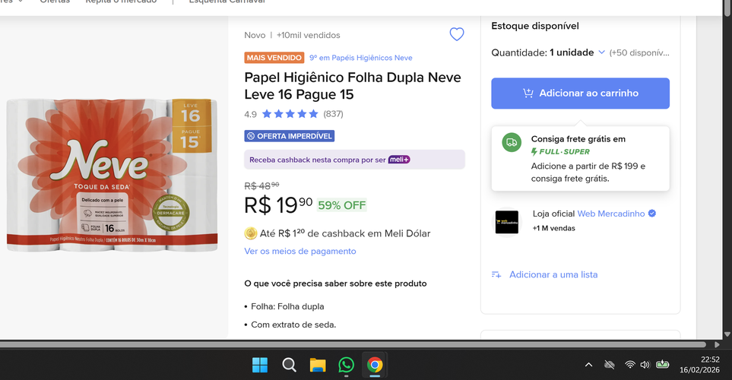Open WhatsApp from the taskbar
732x380 pixels.
point(346,365)
